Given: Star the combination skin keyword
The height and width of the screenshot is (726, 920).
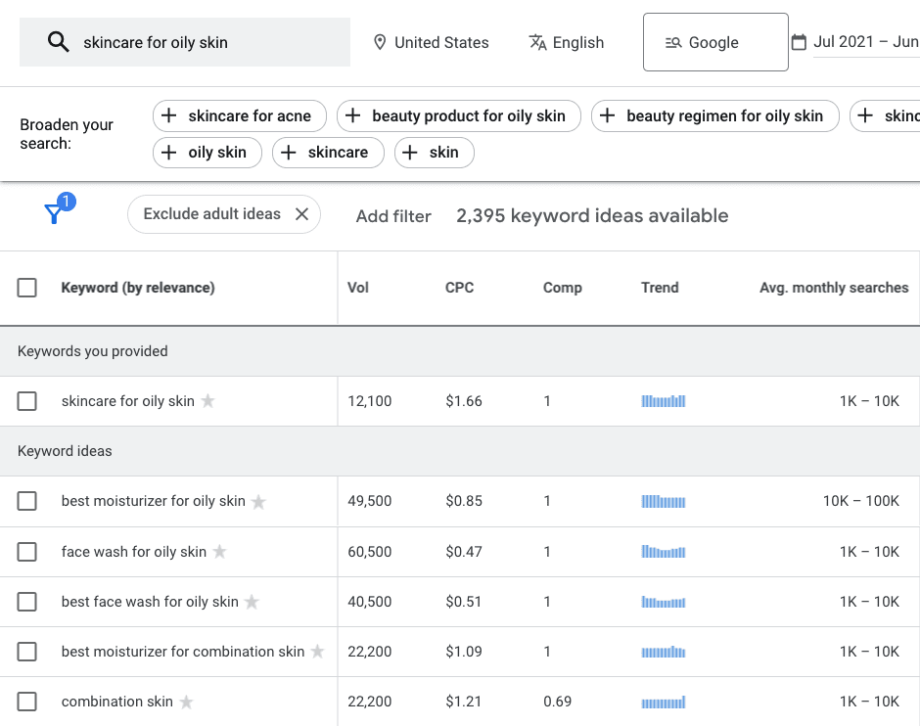Looking at the screenshot, I should pyautogui.click(x=186, y=702).
